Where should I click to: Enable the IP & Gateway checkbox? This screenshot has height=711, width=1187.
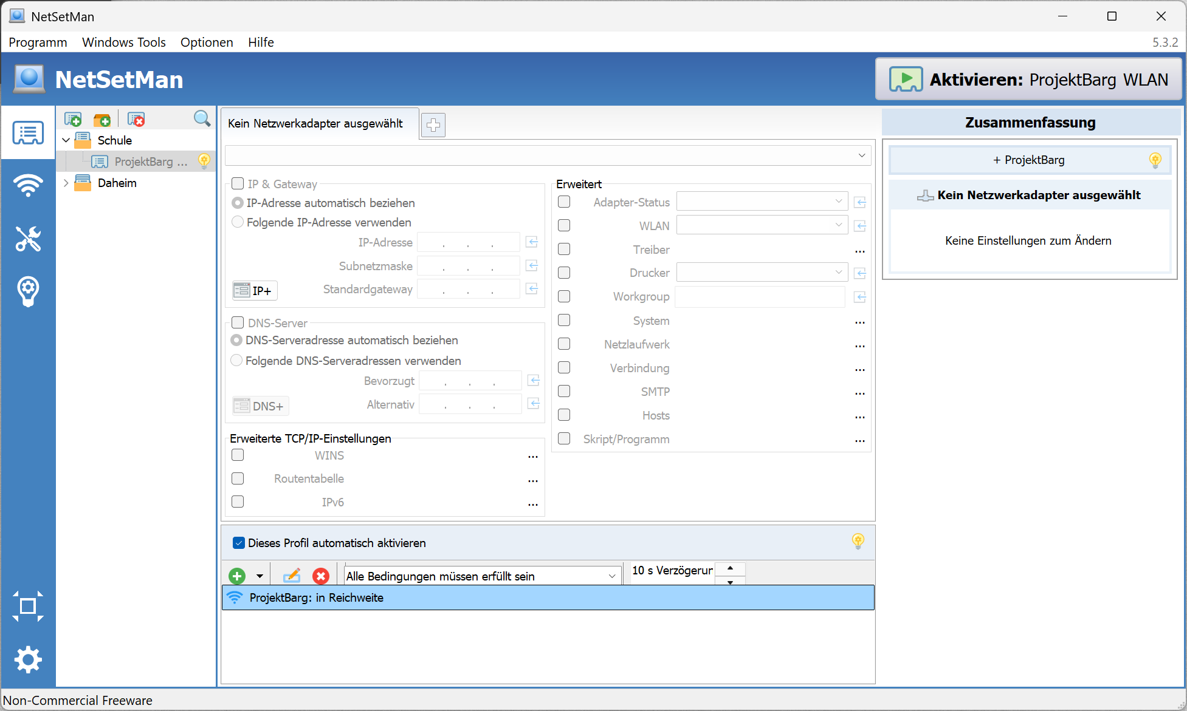[x=238, y=183]
